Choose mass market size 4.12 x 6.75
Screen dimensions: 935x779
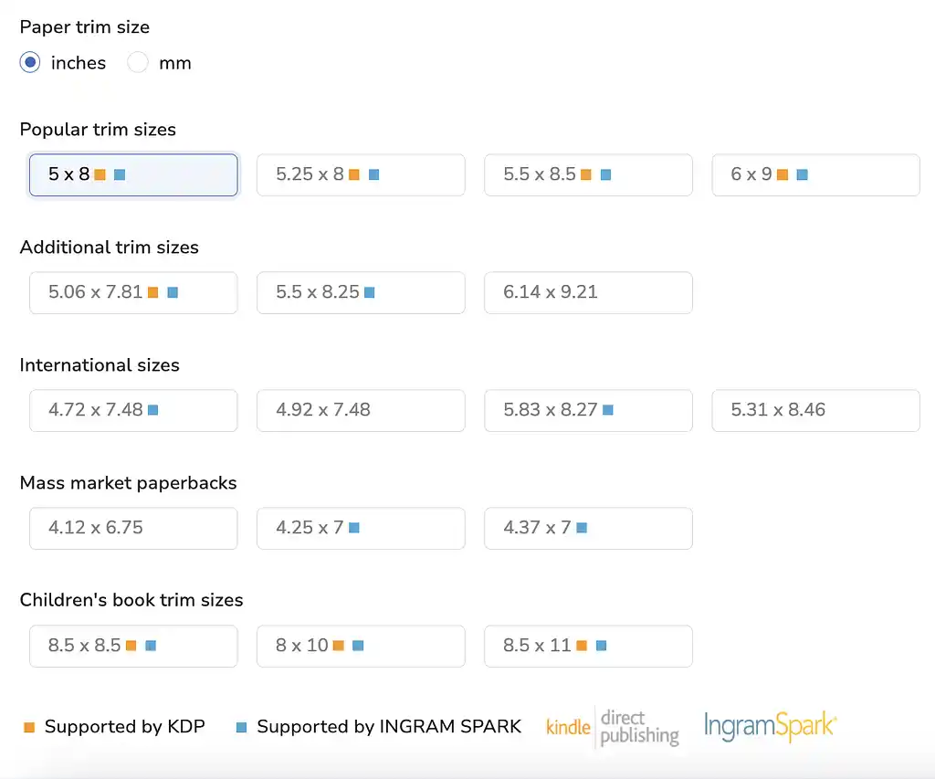133,528
